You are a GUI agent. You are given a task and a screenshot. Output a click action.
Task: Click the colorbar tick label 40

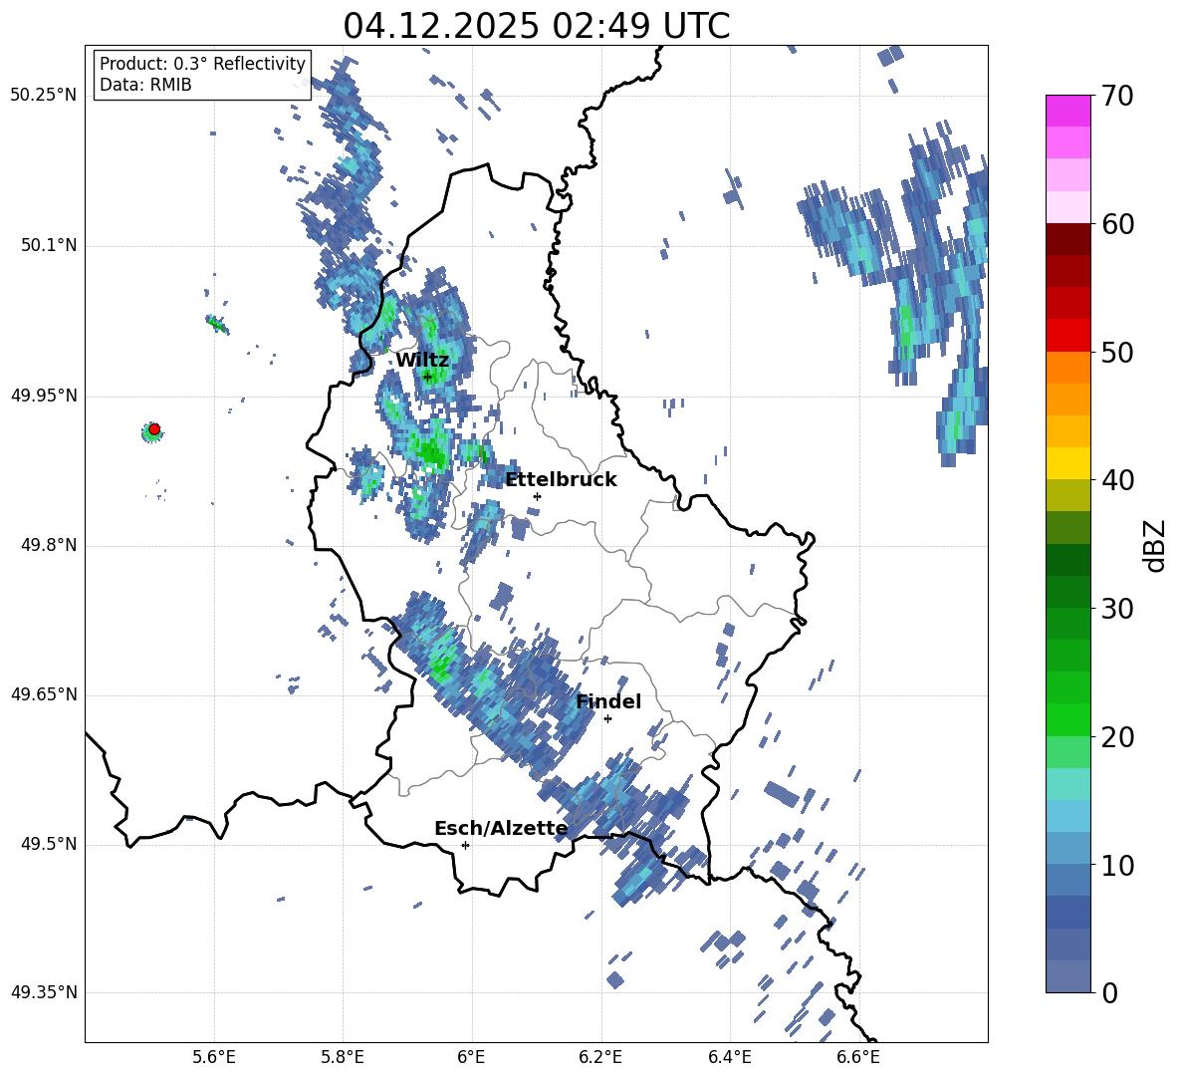click(x=1118, y=480)
